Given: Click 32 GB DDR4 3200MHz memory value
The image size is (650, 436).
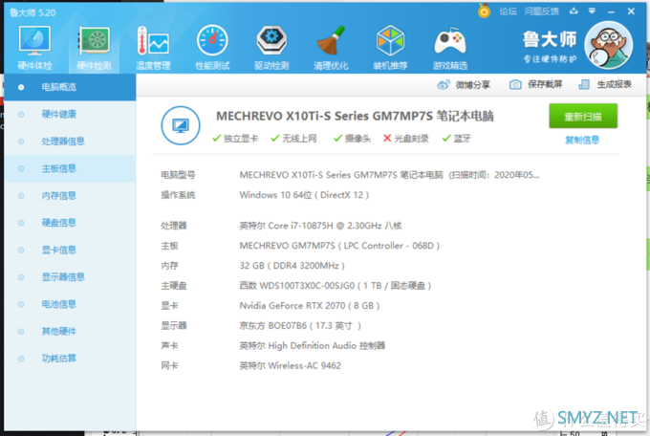Looking at the screenshot, I should [x=292, y=266].
